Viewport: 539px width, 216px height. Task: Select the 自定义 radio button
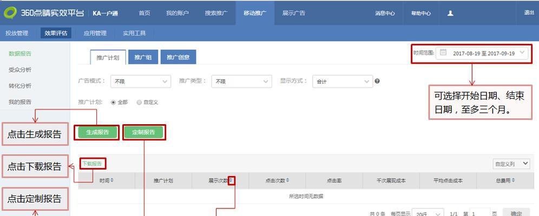pos(139,102)
